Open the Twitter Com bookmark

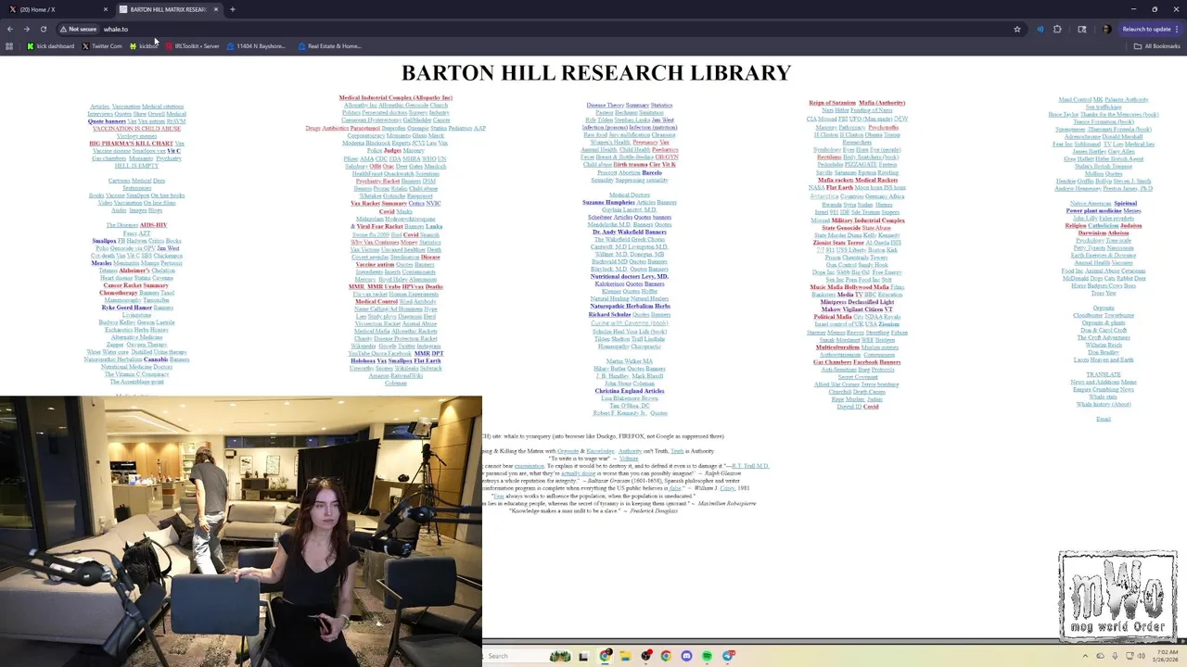pos(102,45)
